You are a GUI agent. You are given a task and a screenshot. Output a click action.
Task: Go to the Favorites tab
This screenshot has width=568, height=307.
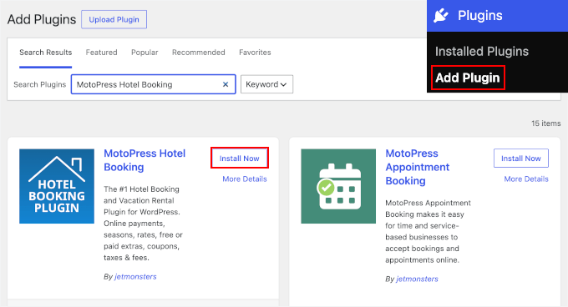pyautogui.click(x=255, y=53)
